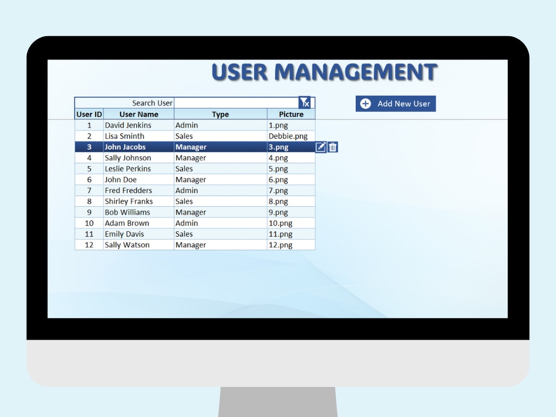Click the 9.png picture cell
Screen dimensions: 556x417
point(291,212)
